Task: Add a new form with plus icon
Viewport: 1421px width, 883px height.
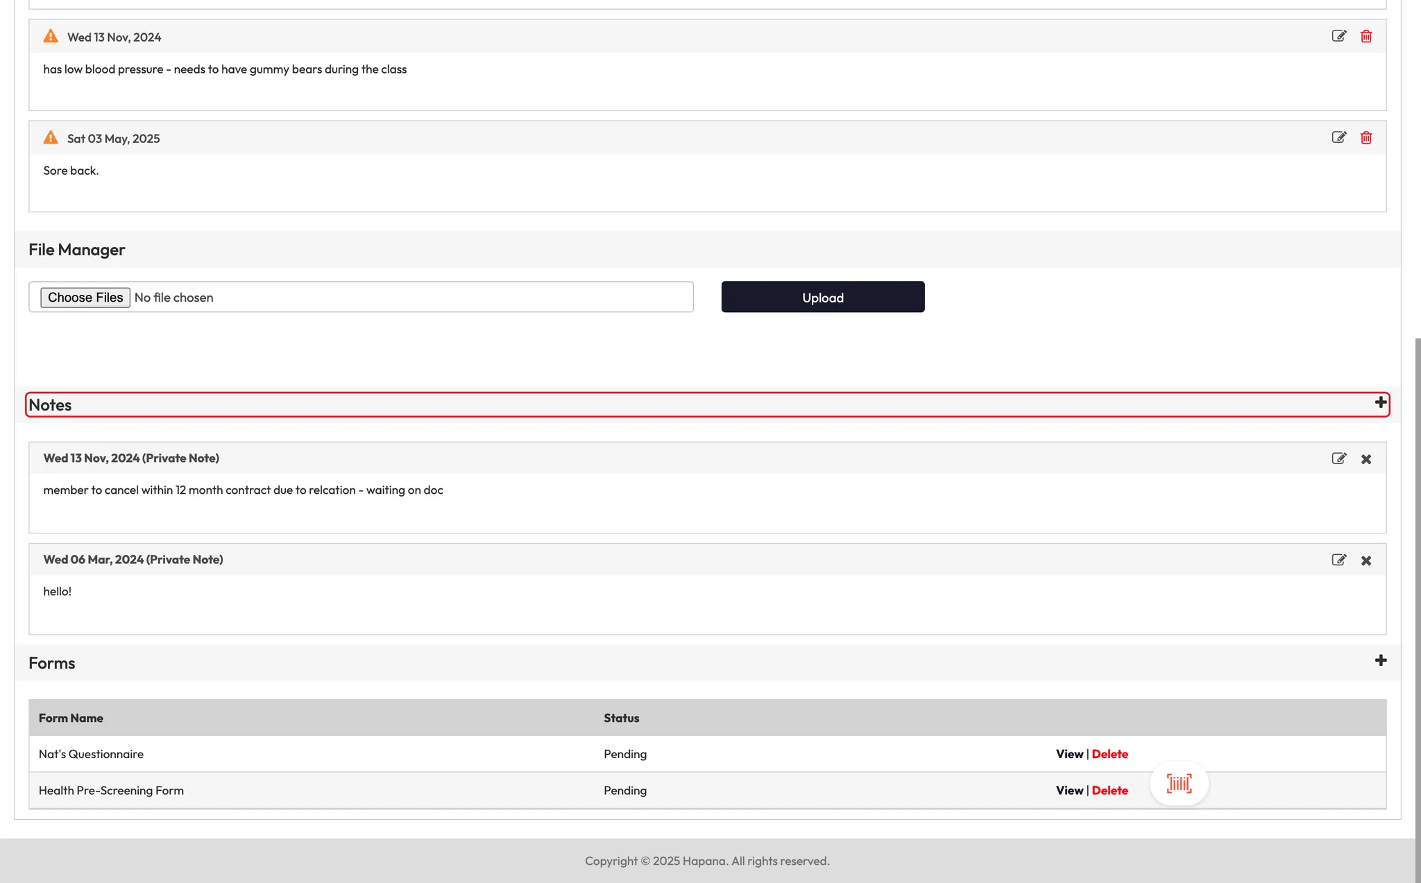Action: tap(1380, 660)
